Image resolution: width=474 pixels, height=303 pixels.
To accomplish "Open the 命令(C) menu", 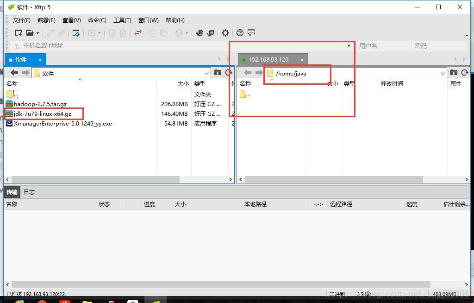I will tap(97, 20).
